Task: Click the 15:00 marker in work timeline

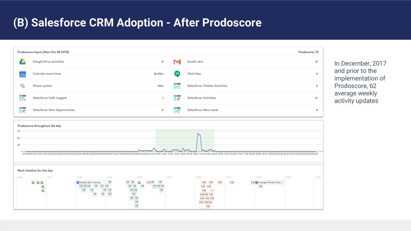Action: coord(288,177)
